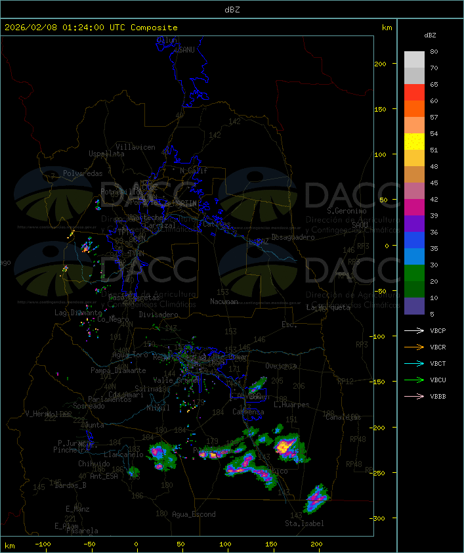
Task: Pick the bright orange 57-60 dBZ swatch
Action: [414, 108]
